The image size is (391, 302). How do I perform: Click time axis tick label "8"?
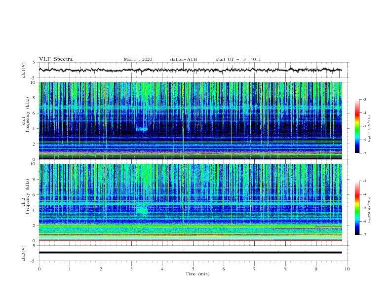(285, 269)
